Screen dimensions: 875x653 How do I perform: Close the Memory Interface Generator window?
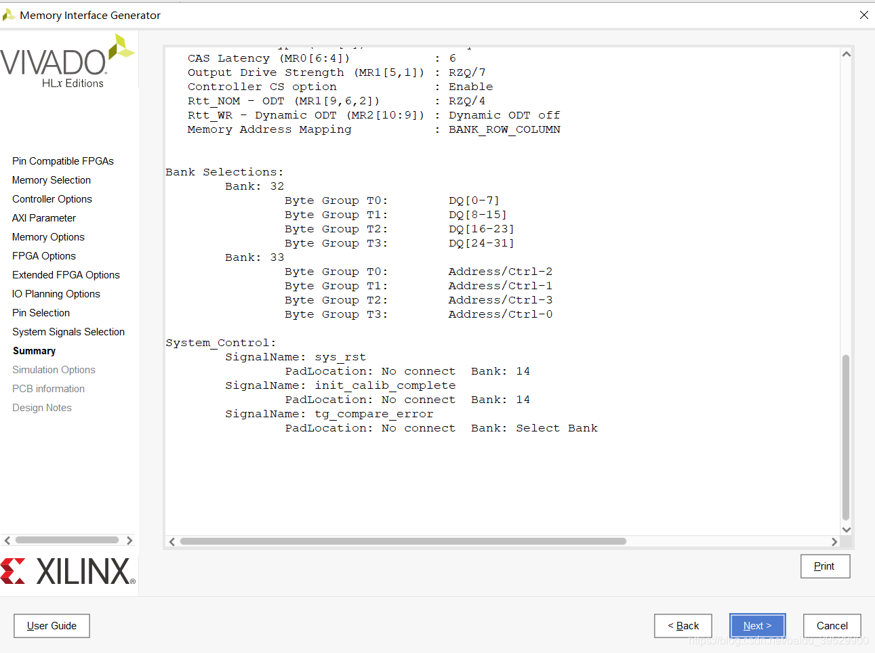pyautogui.click(x=863, y=15)
